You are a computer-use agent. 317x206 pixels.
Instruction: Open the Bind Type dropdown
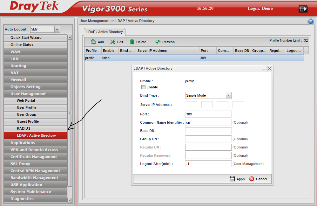pos(228,95)
